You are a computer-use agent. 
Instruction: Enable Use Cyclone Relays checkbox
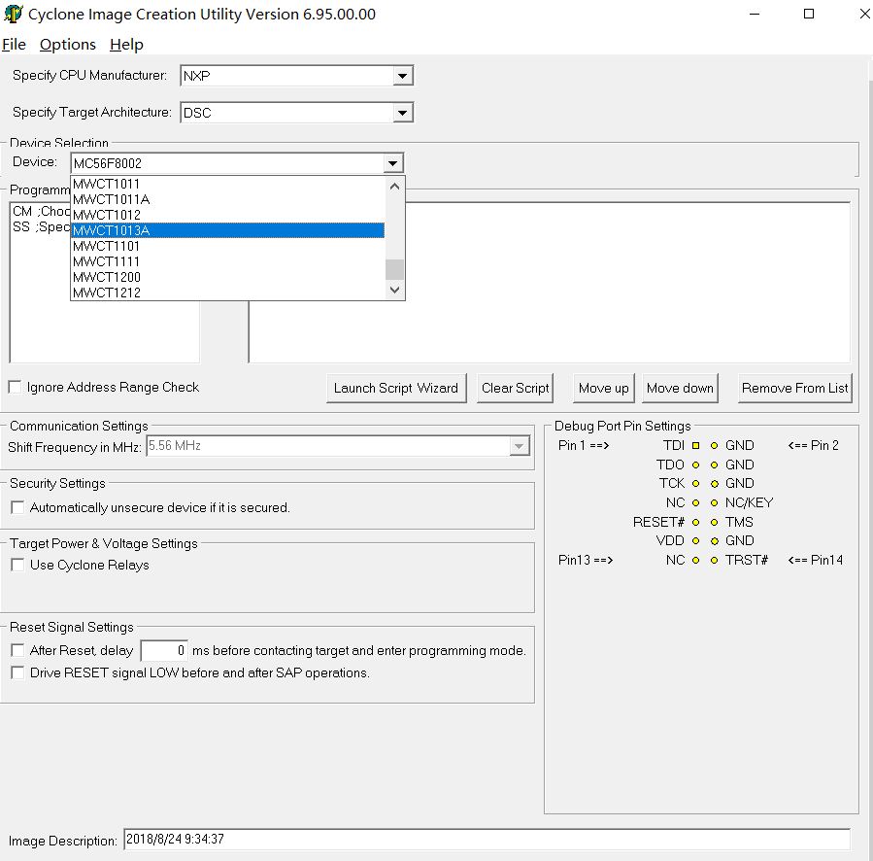tap(17, 565)
